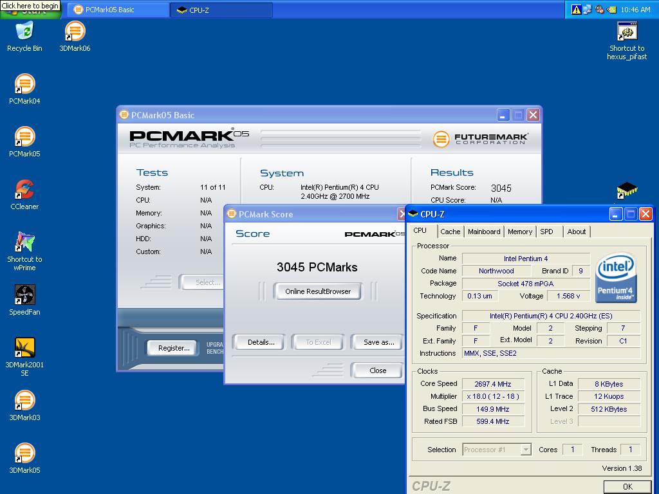Click the tray icon between the network and NVIDIA icons
This screenshot has height=494, width=659.
click(599, 10)
